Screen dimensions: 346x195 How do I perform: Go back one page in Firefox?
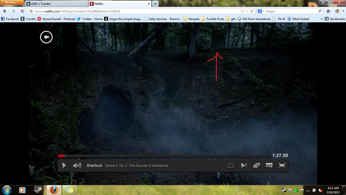[x=5, y=11]
